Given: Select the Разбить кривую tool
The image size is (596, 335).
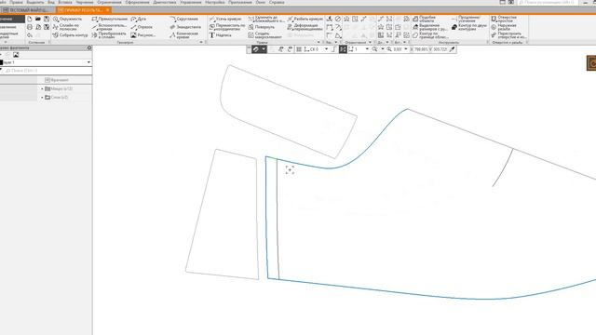Looking at the screenshot, I should pos(305,19).
